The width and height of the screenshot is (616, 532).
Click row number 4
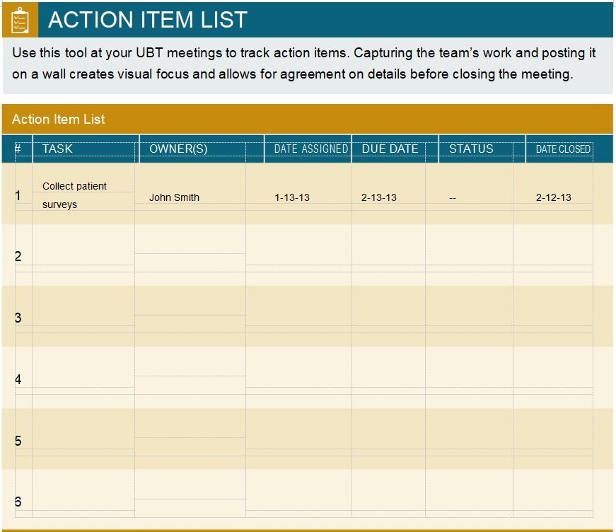click(x=18, y=379)
